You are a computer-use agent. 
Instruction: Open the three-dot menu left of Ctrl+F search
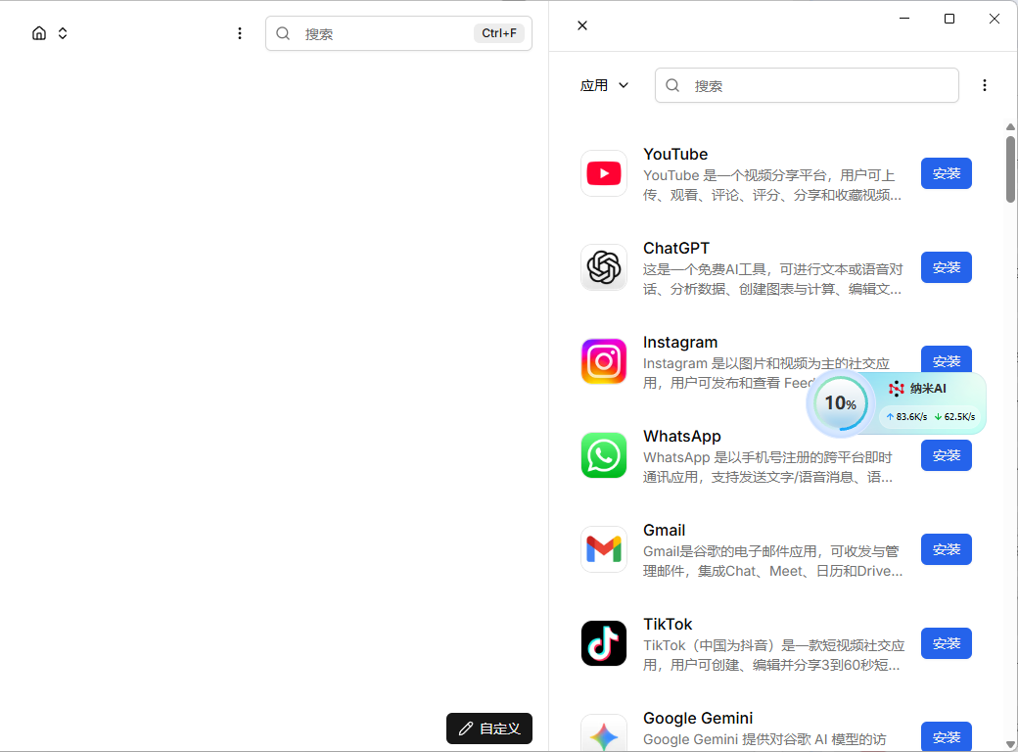coord(240,33)
